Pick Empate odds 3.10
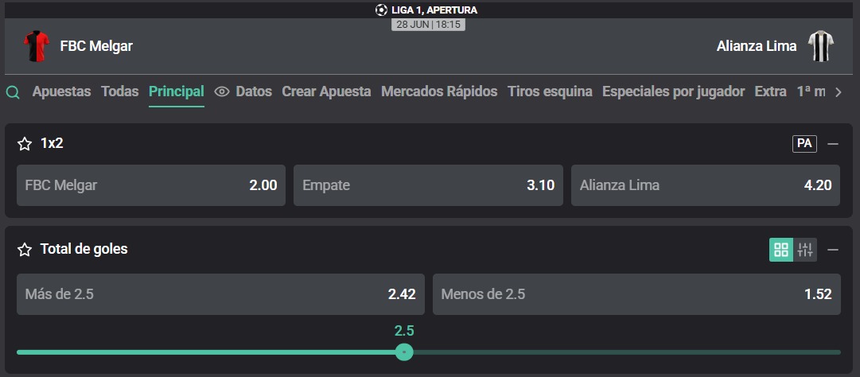The width and height of the screenshot is (860, 377). (428, 185)
